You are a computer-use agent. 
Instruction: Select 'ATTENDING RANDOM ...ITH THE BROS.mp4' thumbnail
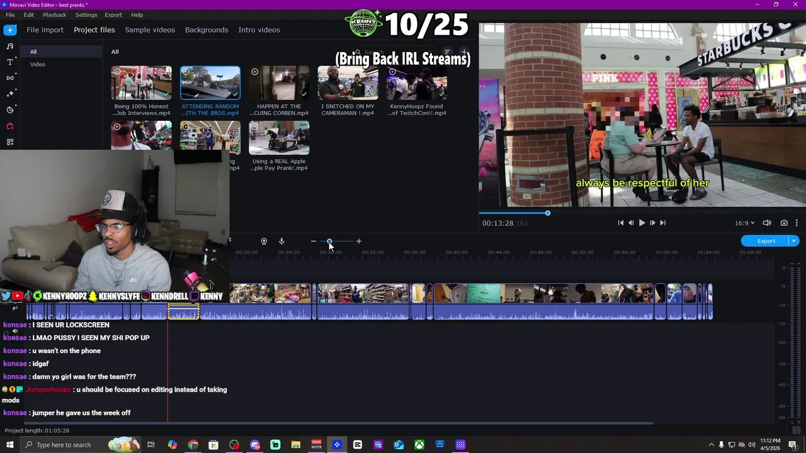(x=210, y=83)
